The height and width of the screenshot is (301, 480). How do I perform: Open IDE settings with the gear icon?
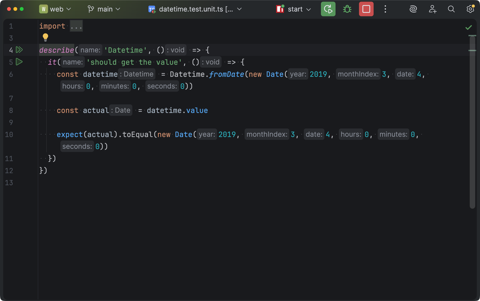click(x=470, y=9)
